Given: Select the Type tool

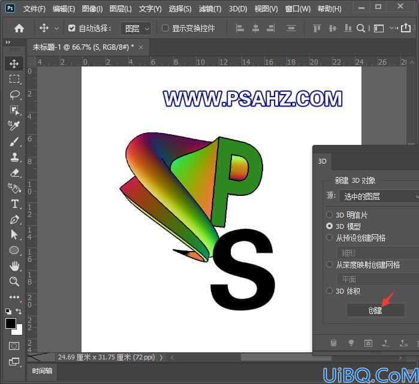Looking at the screenshot, I should pos(14,204).
